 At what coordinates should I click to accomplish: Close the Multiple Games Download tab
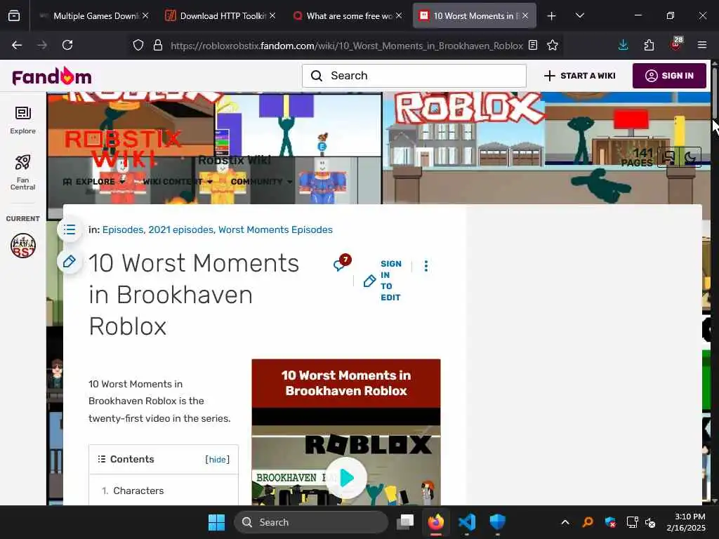click(145, 15)
